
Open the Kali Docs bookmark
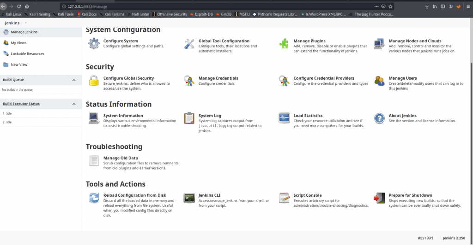(x=87, y=14)
